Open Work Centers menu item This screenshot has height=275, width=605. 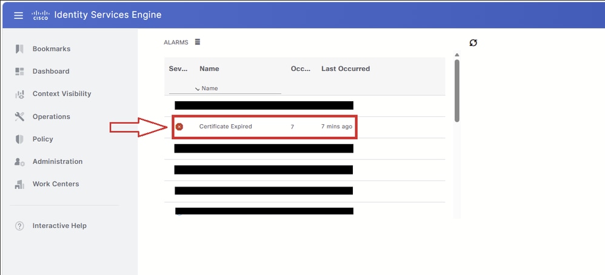pos(56,184)
